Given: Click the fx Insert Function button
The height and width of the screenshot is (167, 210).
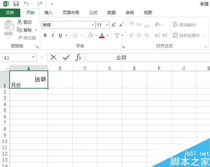Looking at the screenshot, I should click(x=79, y=57).
